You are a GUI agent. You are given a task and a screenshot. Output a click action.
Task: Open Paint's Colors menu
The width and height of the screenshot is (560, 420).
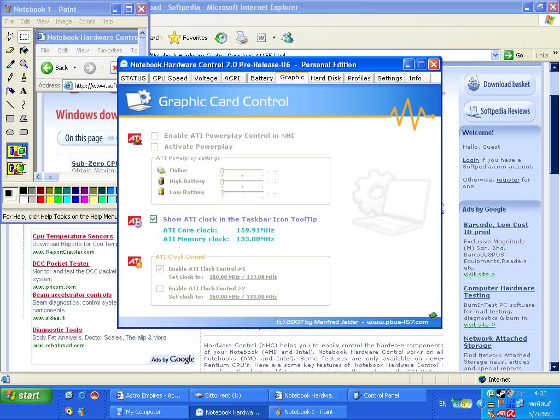pyautogui.click(x=86, y=21)
